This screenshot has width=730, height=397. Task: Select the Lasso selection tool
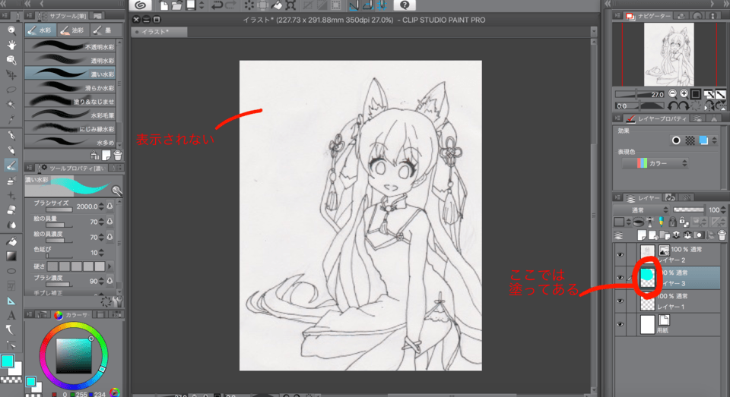11,90
